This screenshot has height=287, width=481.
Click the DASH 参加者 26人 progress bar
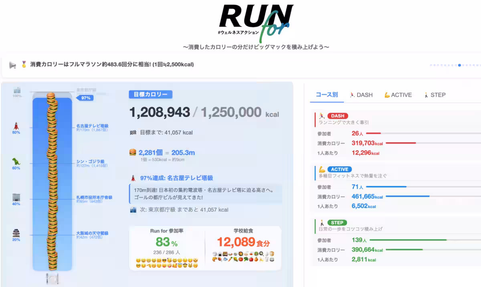pos(424,133)
